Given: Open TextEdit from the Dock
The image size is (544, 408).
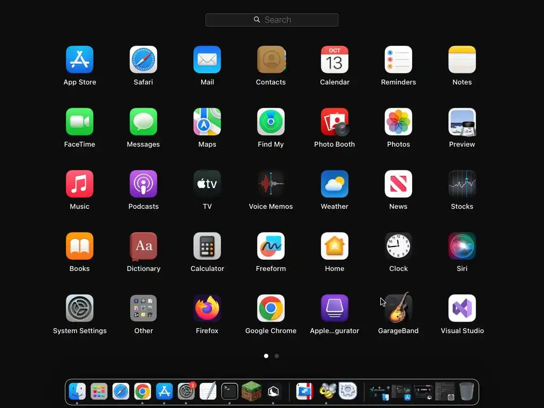Looking at the screenshot, I should point(208,391).
